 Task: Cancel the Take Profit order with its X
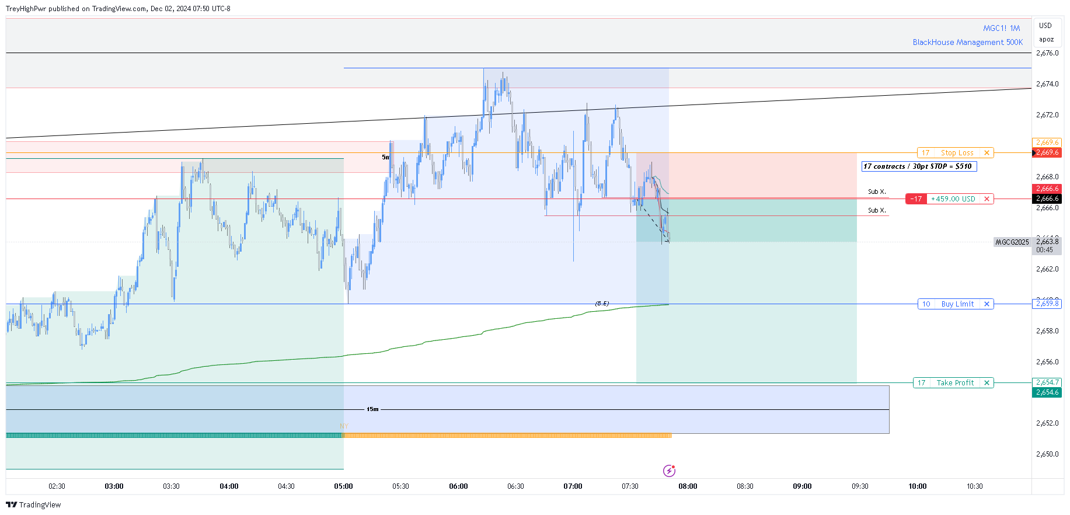click(987, 383)
